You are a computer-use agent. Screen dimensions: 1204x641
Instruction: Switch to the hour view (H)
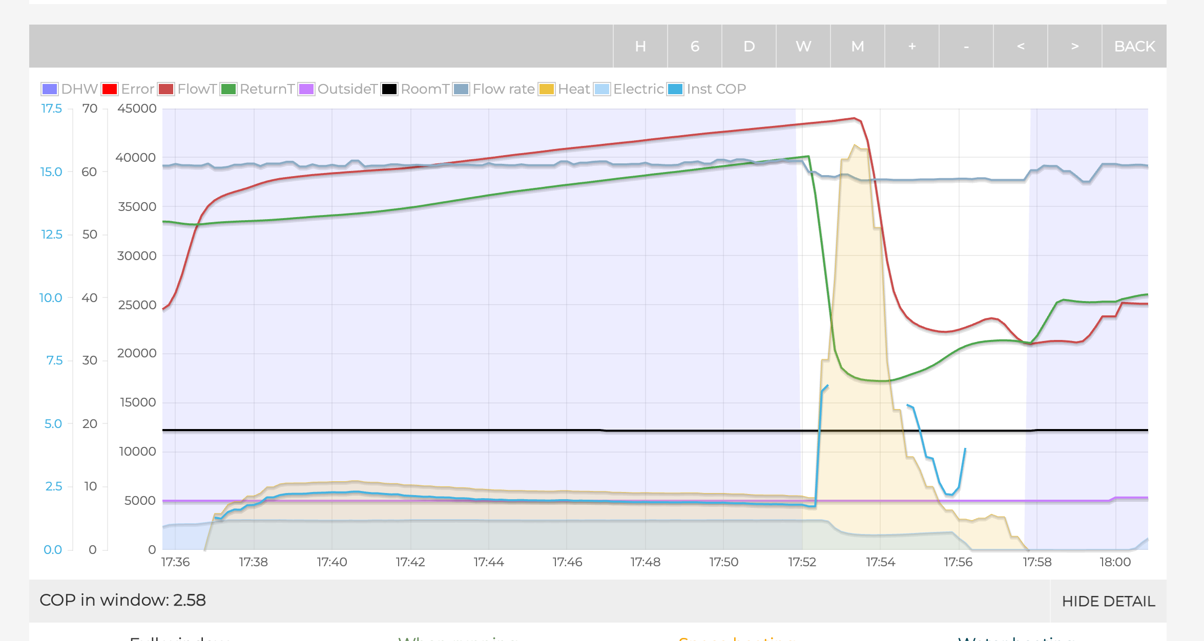640,46
